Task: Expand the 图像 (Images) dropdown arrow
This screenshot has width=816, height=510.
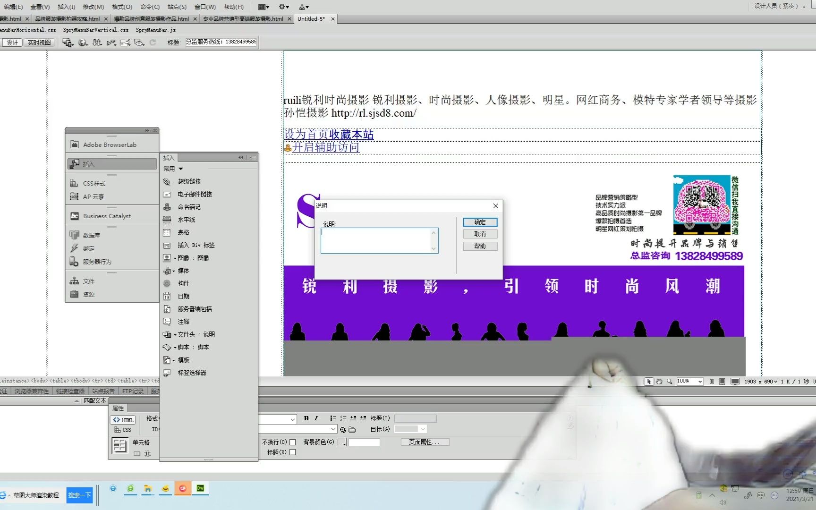Action: pos(175,258)
